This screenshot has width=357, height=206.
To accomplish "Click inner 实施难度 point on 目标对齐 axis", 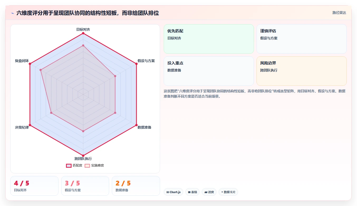I will (x=83, y=46).
